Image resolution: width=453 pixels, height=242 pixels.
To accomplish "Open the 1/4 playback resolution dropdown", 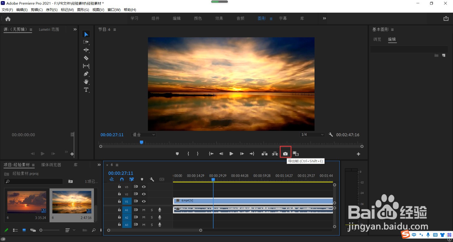I will [x=312, y=135].
